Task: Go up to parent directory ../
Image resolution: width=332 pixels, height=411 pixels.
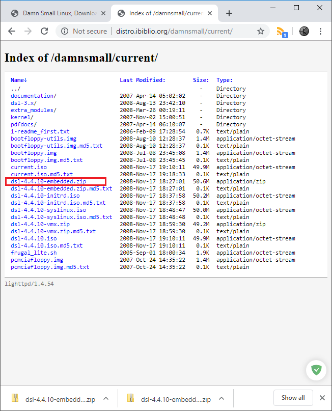Action: (15, 89)
